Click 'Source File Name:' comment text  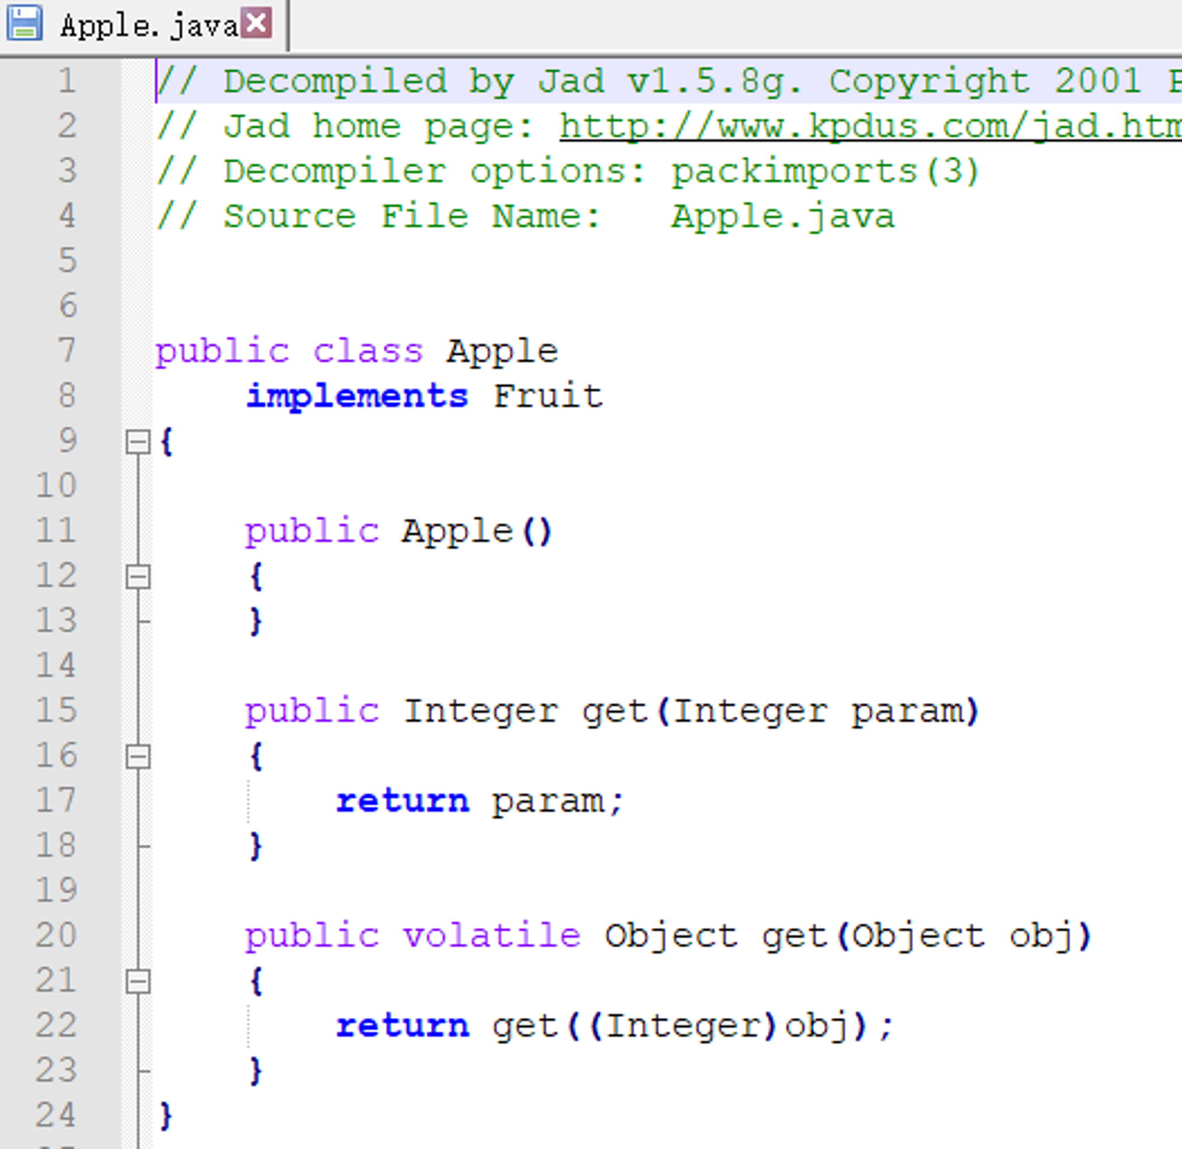(412, 216)
